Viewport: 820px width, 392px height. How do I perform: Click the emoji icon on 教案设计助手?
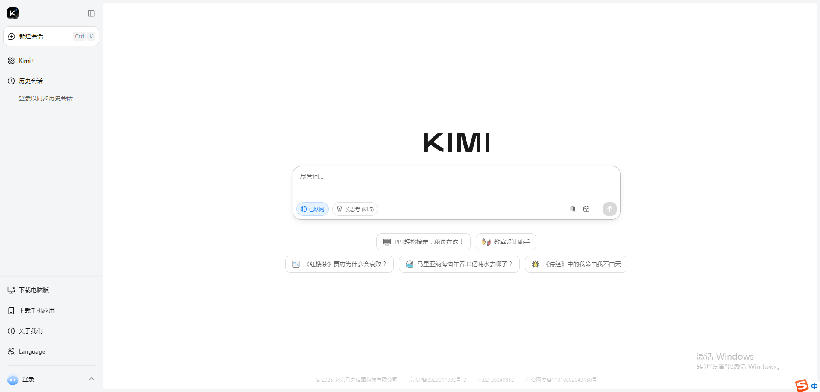point(486,242)
